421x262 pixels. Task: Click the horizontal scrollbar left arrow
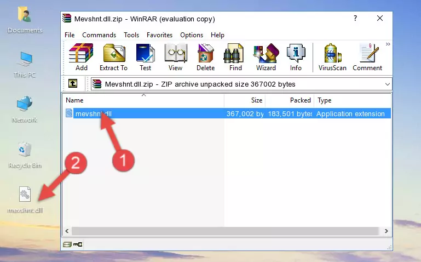(x=67, y=231)
